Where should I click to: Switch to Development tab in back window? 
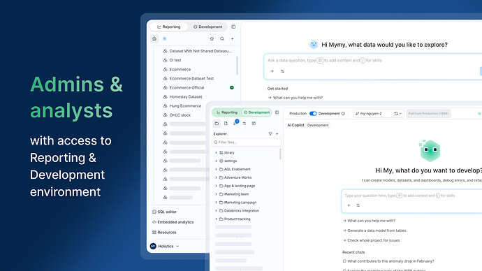207,27
